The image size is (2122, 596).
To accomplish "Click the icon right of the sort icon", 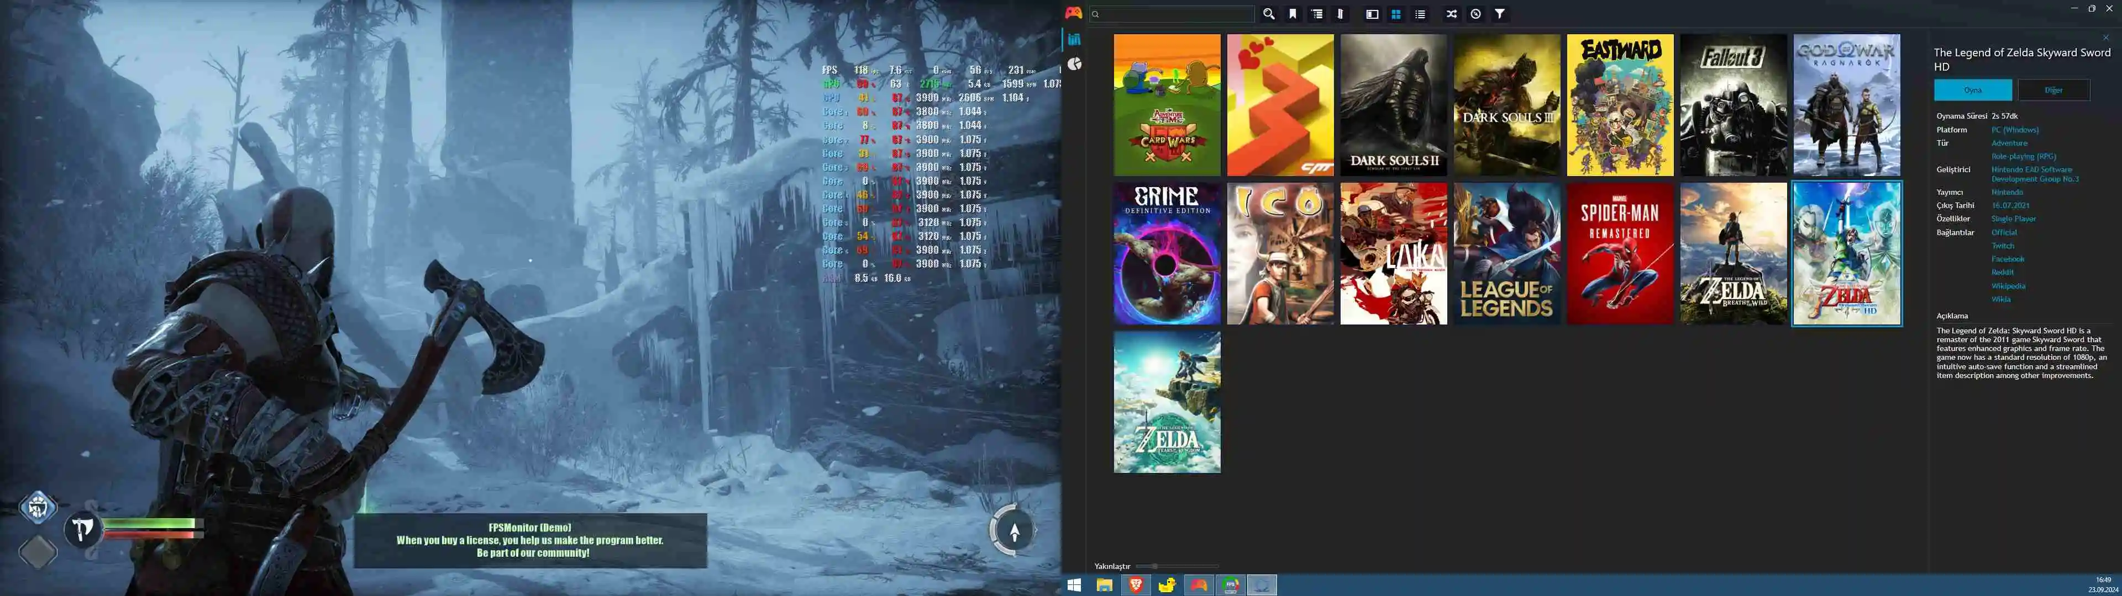I will coord(1340,14).
